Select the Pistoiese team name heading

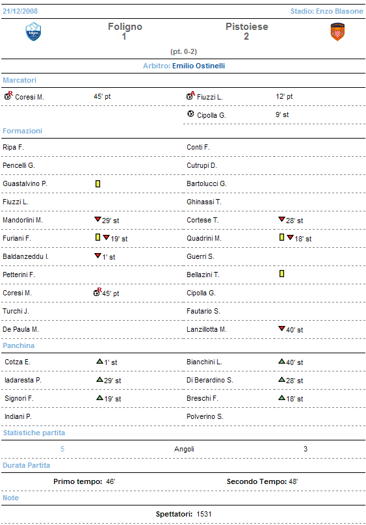tap(247, 27)
